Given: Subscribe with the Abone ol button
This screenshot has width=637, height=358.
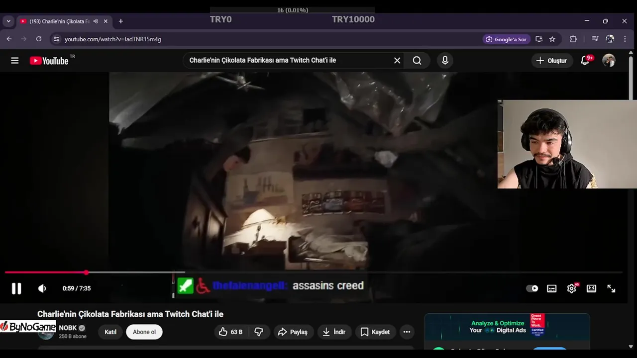Looking at the screenshot, I should [144, 332].
